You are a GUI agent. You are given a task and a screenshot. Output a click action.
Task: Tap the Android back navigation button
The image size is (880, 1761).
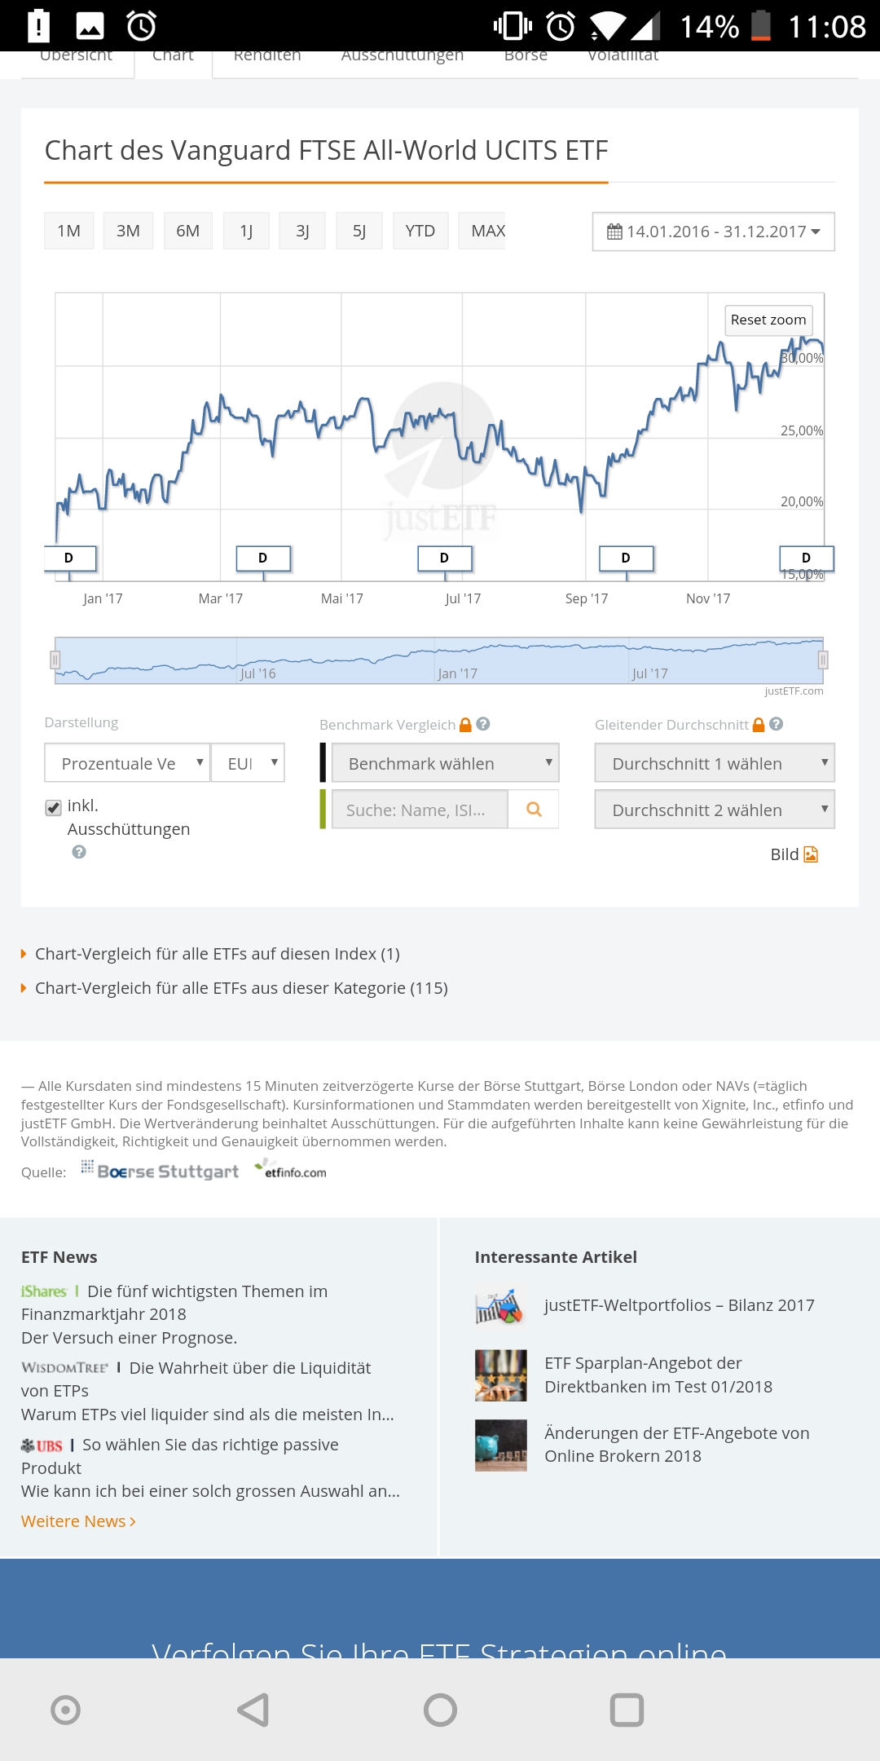pos(253,1710)
